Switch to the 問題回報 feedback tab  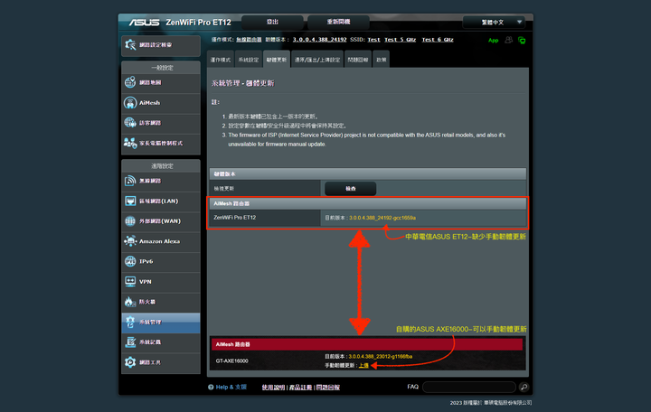tap(358, 60)
